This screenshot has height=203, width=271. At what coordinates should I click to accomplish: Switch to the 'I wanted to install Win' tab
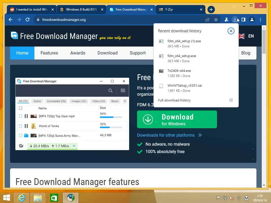pos(32,10)
